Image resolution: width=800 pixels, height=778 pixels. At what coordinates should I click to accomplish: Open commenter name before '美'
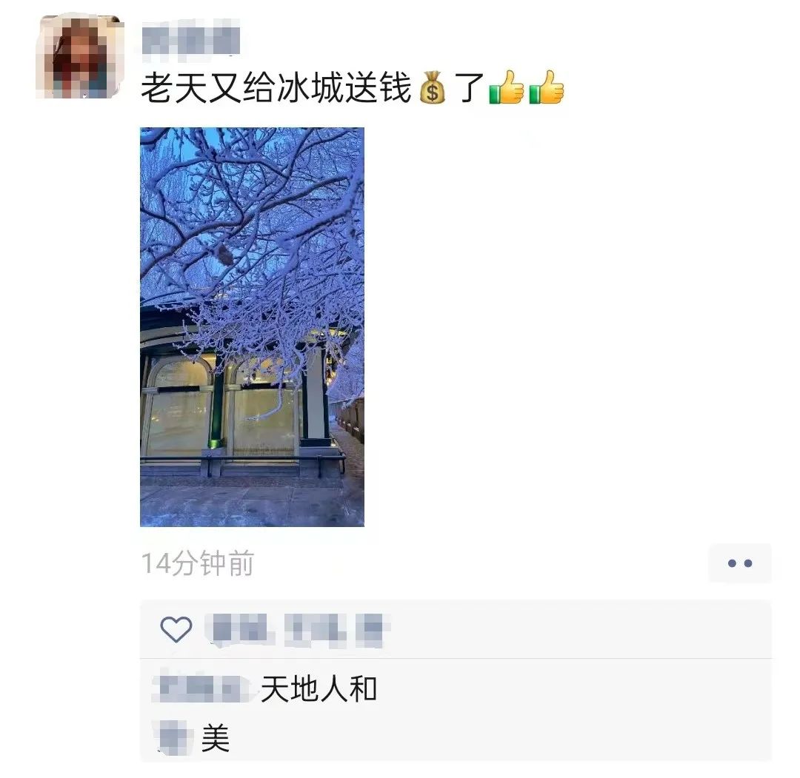pos(173,738)
